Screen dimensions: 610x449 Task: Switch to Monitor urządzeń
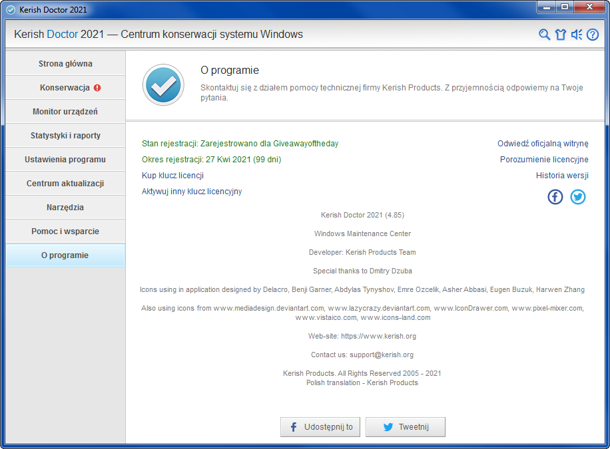coord(65,112)
